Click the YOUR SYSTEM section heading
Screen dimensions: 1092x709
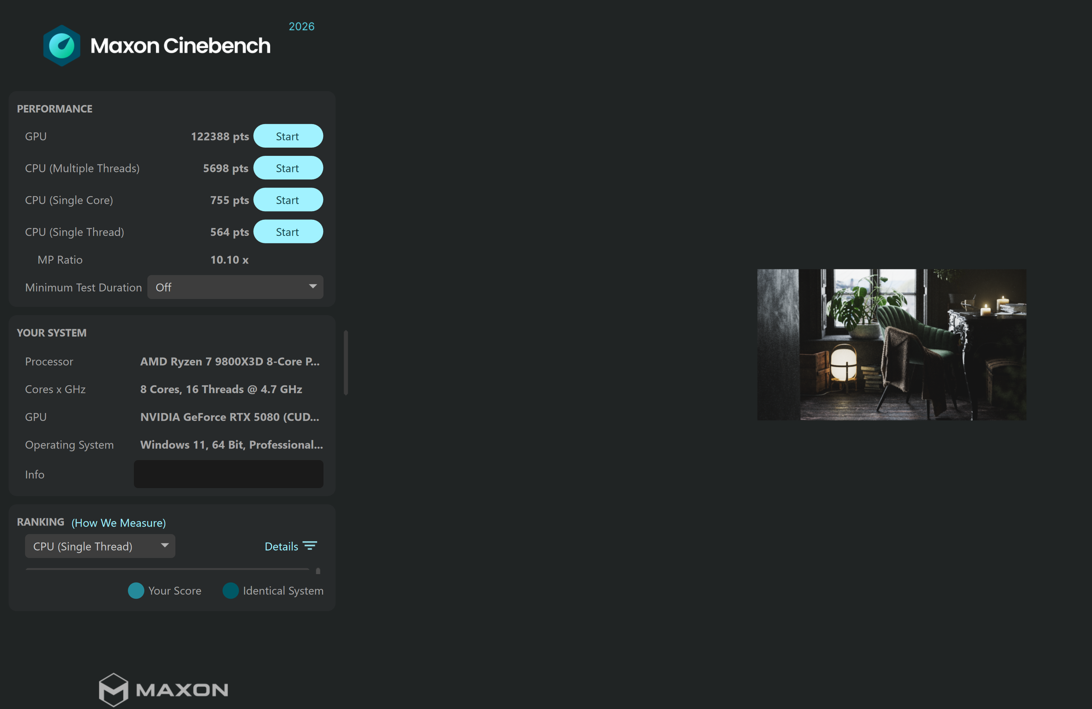click(51, 333)
